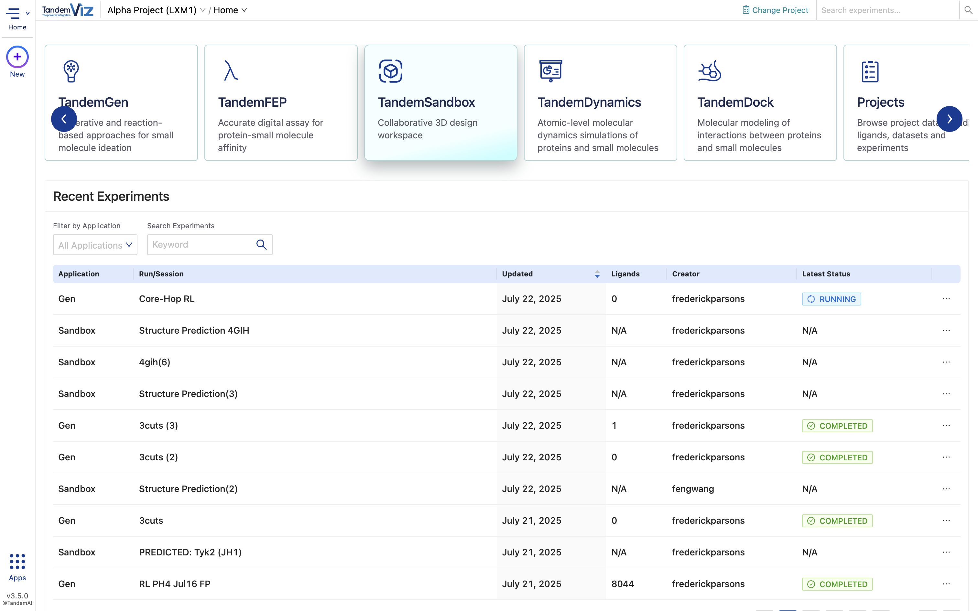The image size is (978, 611).
Task: Click the v3.5.0 version label
Action: (x=17, y=595)
